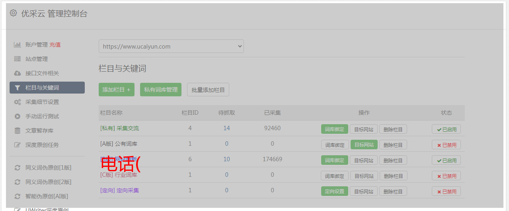Toggle 已禁用 status for 行业词库 row
Screen dimensions: 509x211
tap(446, 176)
